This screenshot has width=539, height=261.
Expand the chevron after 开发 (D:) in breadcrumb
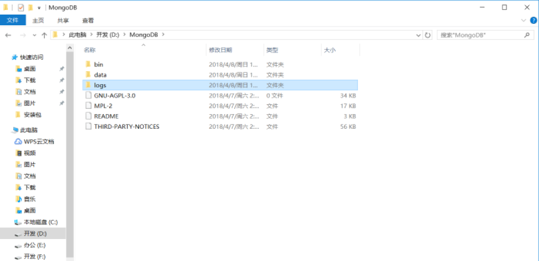[124, 35]
